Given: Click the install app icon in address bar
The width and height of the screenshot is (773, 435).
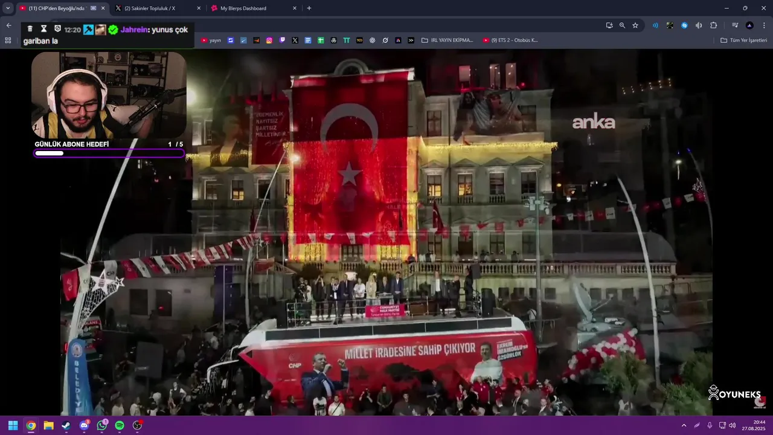Looking at the screenshot, I should tap(609, 25).
